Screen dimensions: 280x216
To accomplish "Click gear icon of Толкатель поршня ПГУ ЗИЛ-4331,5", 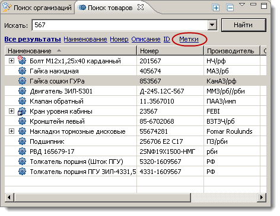I will 22,171.
